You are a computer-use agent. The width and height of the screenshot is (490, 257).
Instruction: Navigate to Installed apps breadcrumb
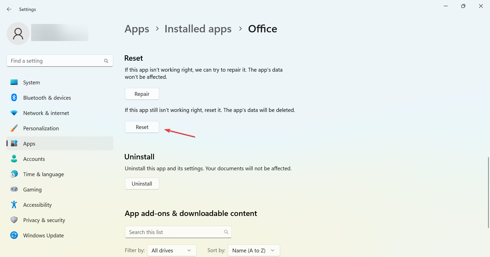[x=198, y=29]
